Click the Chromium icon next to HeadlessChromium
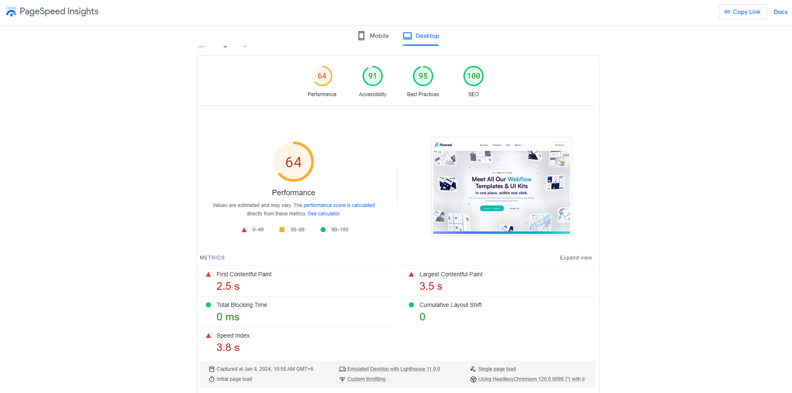The height and width of the screenshot is (393, 792). tap(474, 379)
